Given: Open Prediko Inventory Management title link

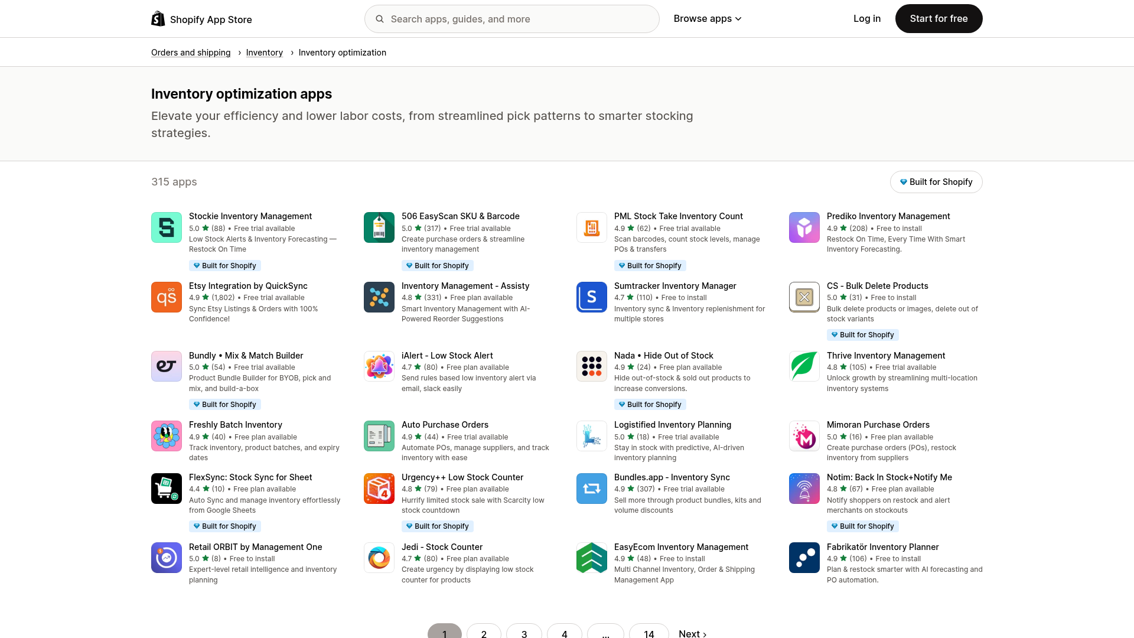Looking at the screenshot, I should (x=888, y=216).
